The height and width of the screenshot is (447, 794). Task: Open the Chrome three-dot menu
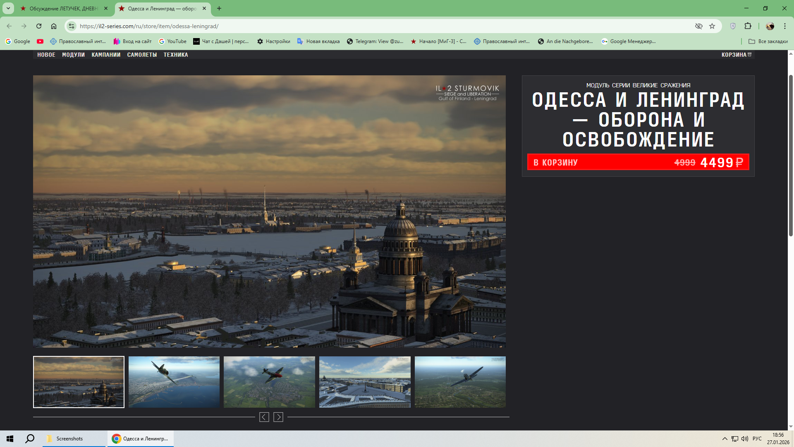(x=784, y=26)
